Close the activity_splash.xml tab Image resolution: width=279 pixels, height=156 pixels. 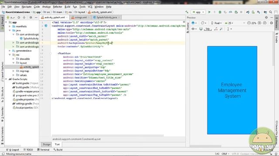[x=67, y=17]
